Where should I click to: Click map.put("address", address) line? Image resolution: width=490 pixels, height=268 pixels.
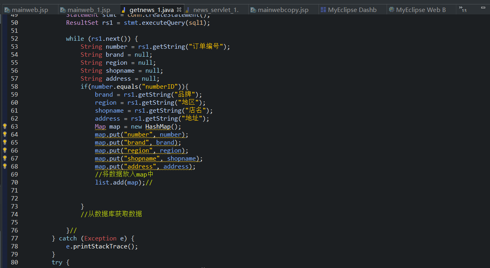[x=145, y=167]
